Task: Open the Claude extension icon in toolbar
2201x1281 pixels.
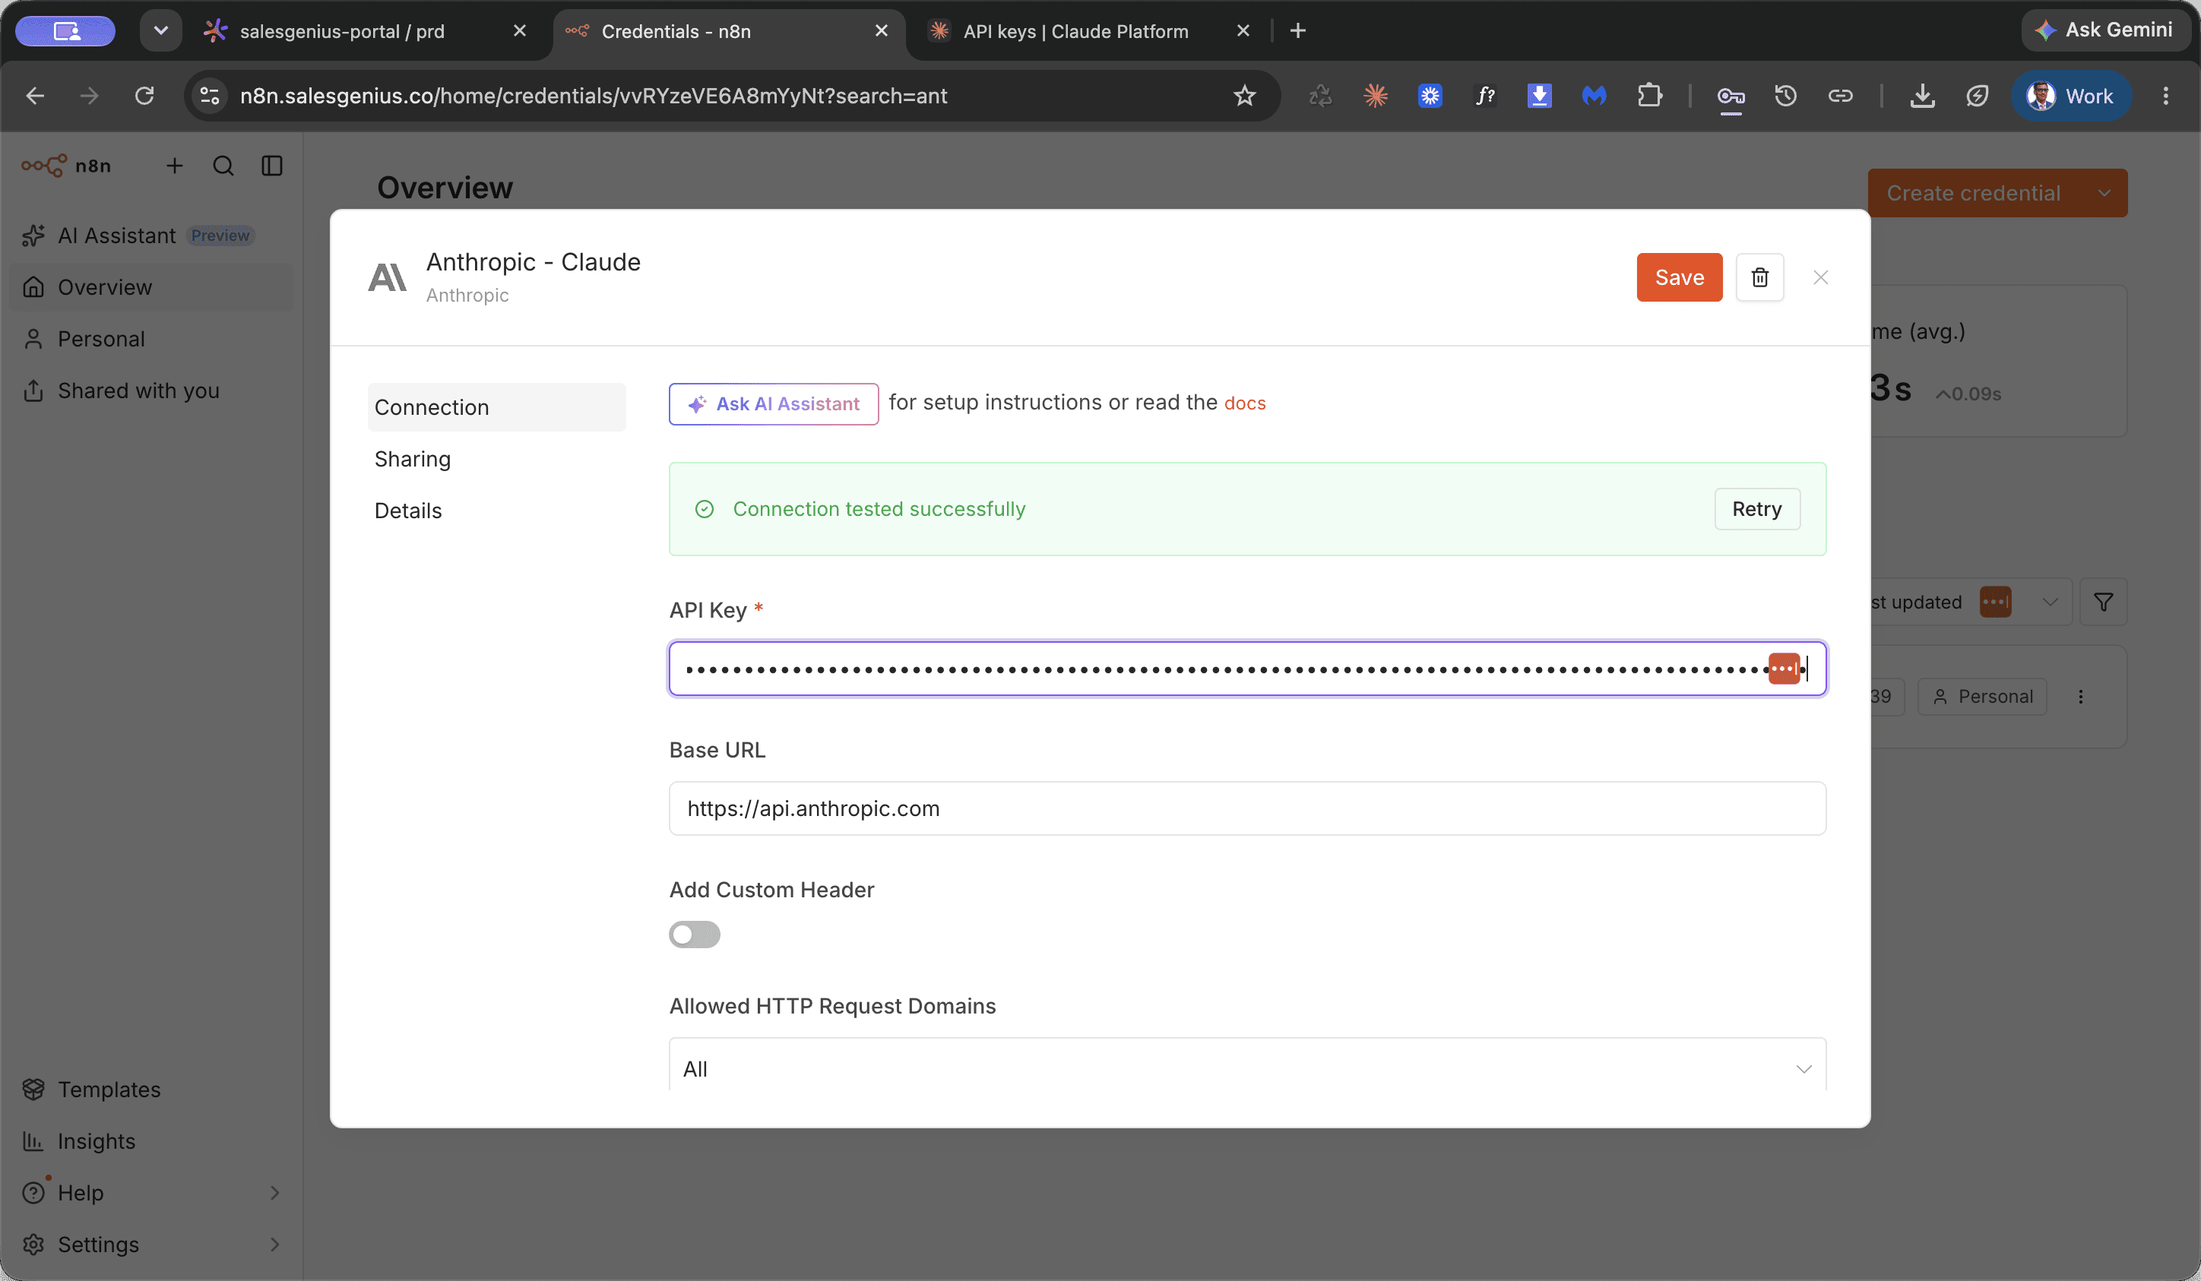Action: (1376, 95)
